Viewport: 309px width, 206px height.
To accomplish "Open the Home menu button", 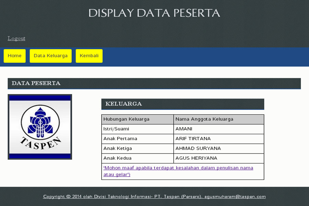I will (14, 56).
